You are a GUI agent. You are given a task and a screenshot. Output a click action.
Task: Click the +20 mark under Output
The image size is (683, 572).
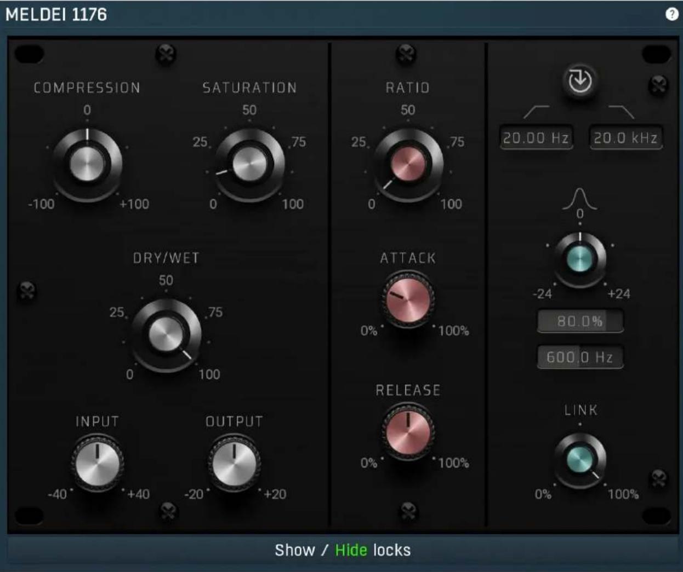point(275,494)
